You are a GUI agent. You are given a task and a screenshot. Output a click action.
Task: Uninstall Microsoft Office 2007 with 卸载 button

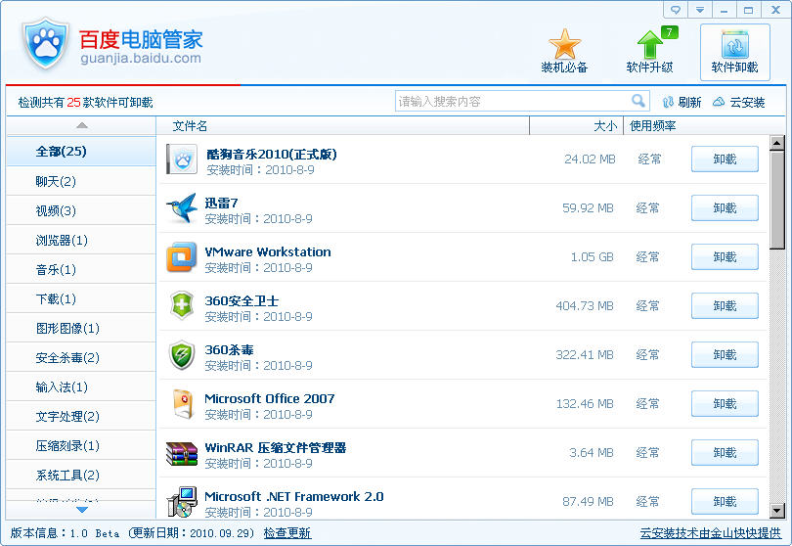[725, 403]
